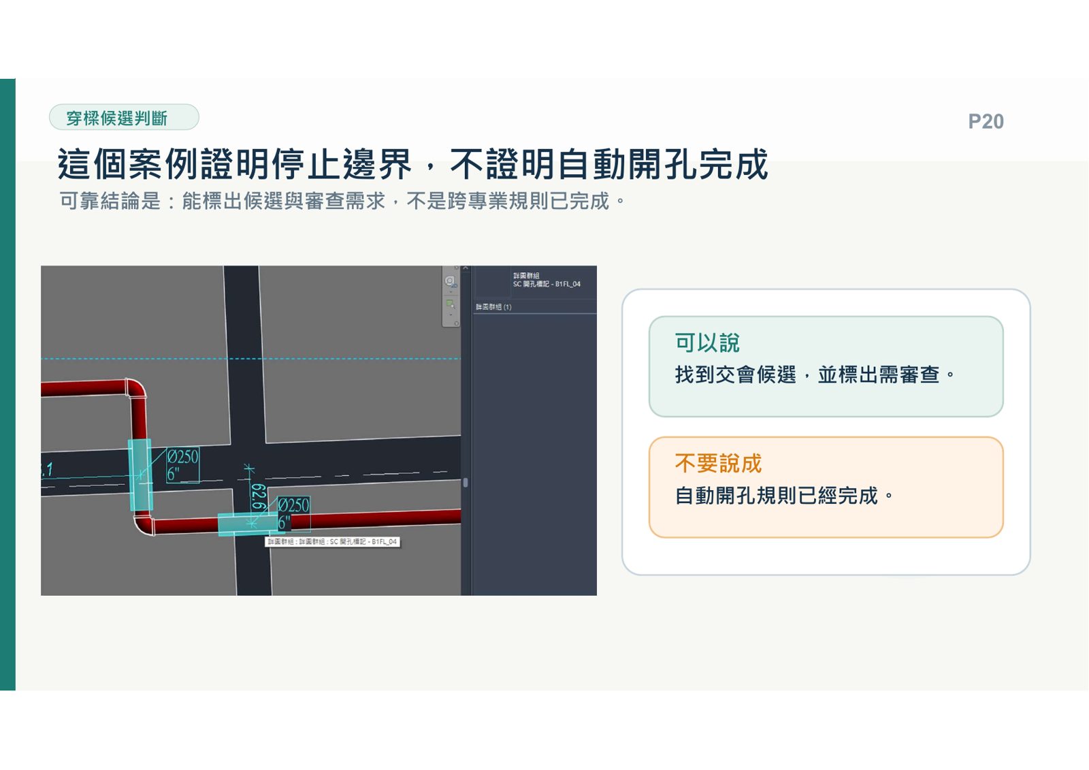Click the 'P20' page number
Viewport: 1089px width, 770px height.
[986, 121]
